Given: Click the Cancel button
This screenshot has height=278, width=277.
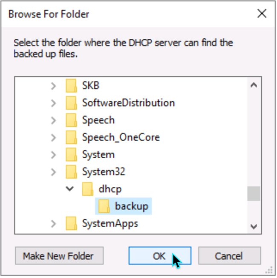Looking at the screenshot, I should tap(229, 256).
